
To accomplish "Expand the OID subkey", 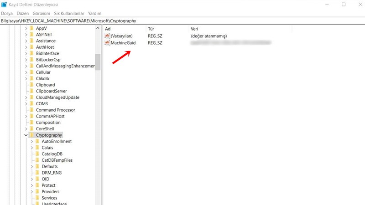I will (x=32, y=179).
